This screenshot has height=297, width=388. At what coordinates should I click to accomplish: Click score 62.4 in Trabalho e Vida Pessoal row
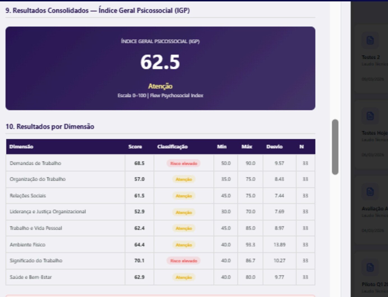[139, 228]
